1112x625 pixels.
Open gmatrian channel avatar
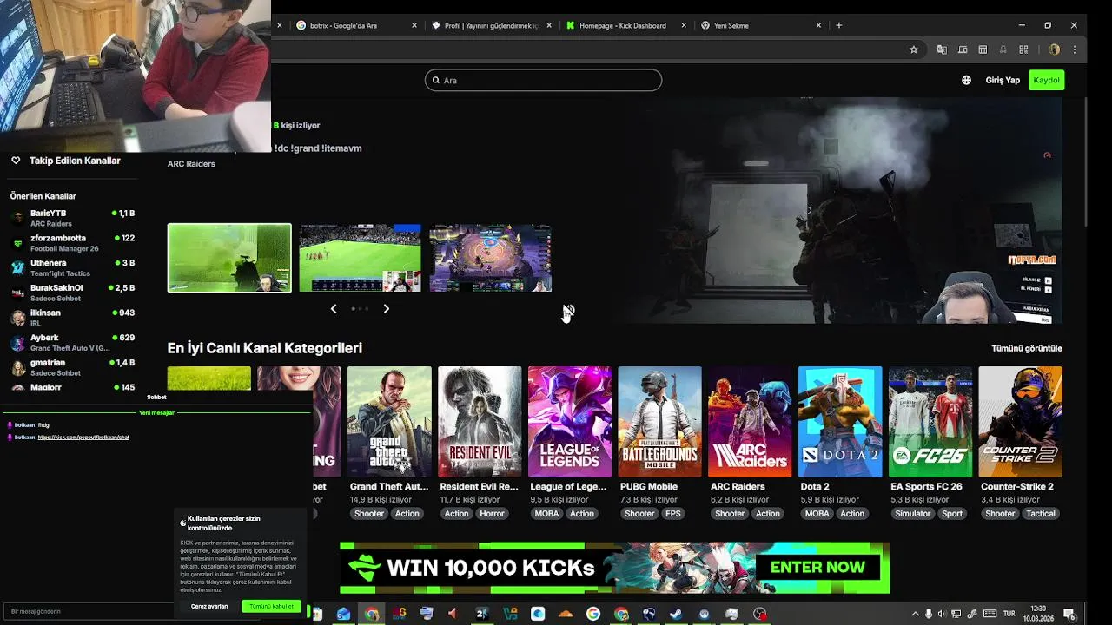17,367
